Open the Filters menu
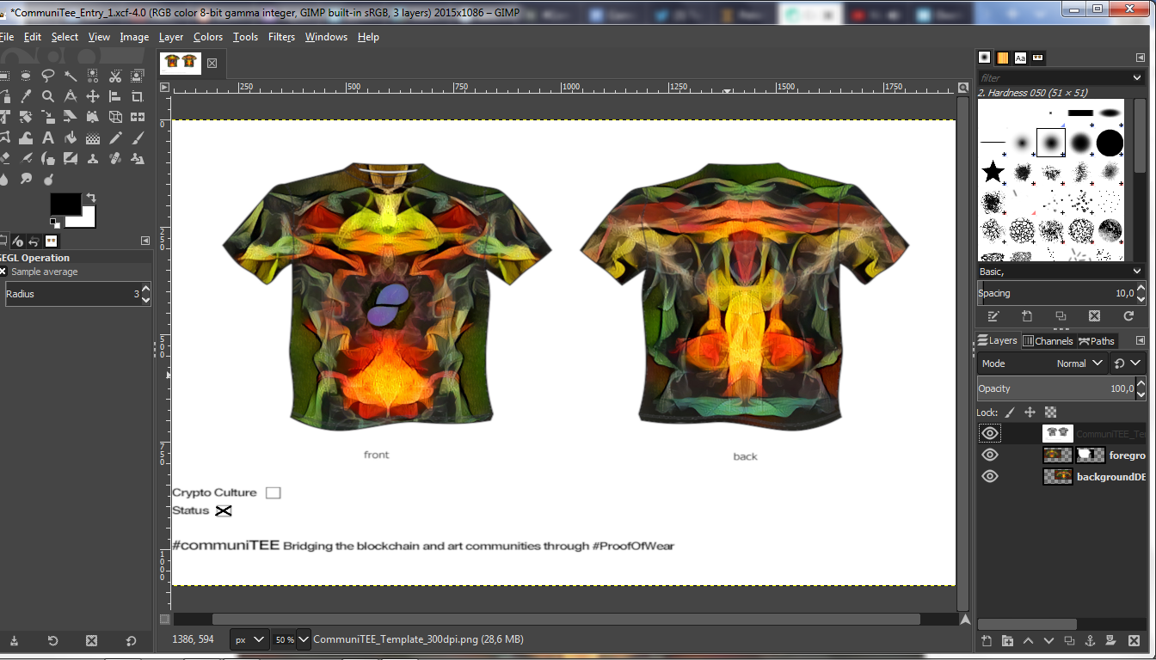 (281, 37)
